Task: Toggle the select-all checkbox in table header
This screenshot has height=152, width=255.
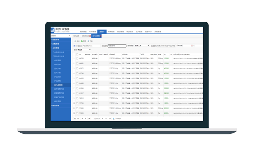Action: click(x=77, y=55)
